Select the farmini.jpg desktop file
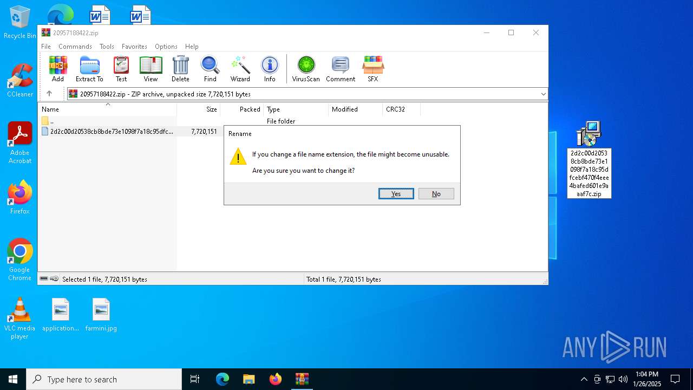Viewport: 693px width, 390px height. (x=101, y=315)
